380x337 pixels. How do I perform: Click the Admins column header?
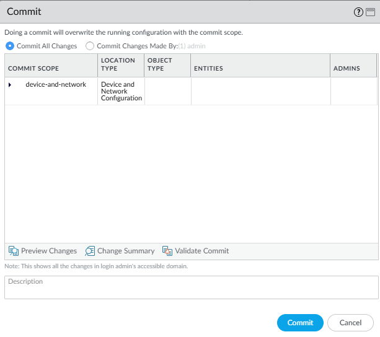point(347,68)
